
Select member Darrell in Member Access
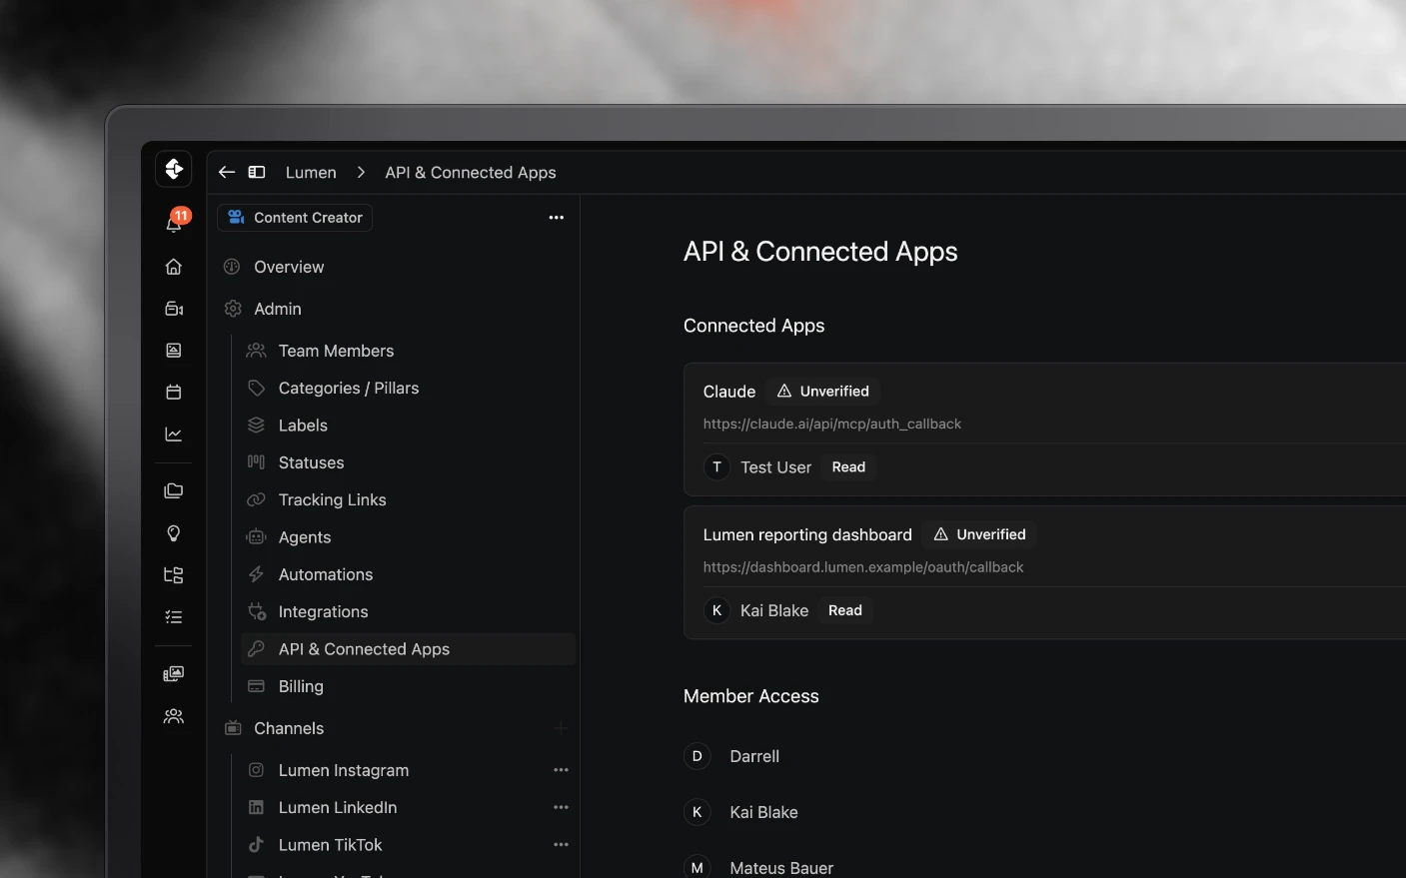754,756
